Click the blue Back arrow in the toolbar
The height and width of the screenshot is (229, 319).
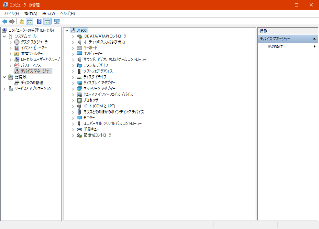(5, 22)
